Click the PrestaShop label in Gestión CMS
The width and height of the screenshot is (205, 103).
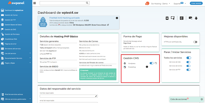pyautogui.click(x=132, y=67)
